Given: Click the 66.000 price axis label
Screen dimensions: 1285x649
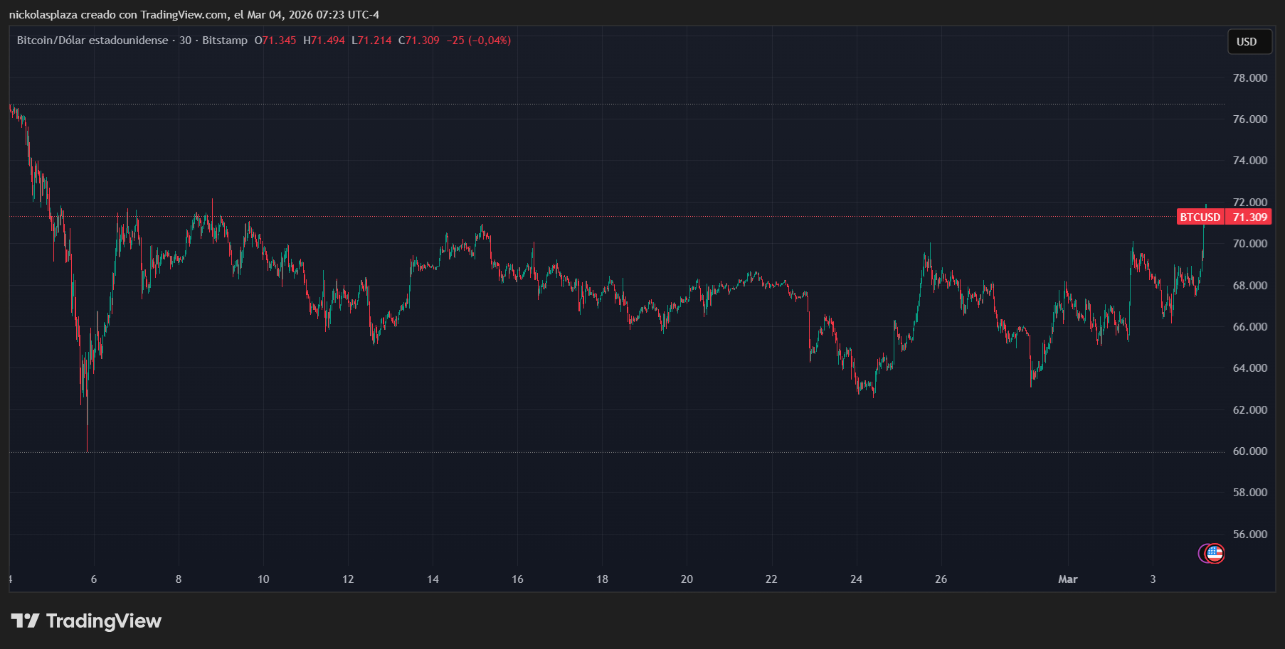Looking at the screenshot, I should pos(1249,327).
